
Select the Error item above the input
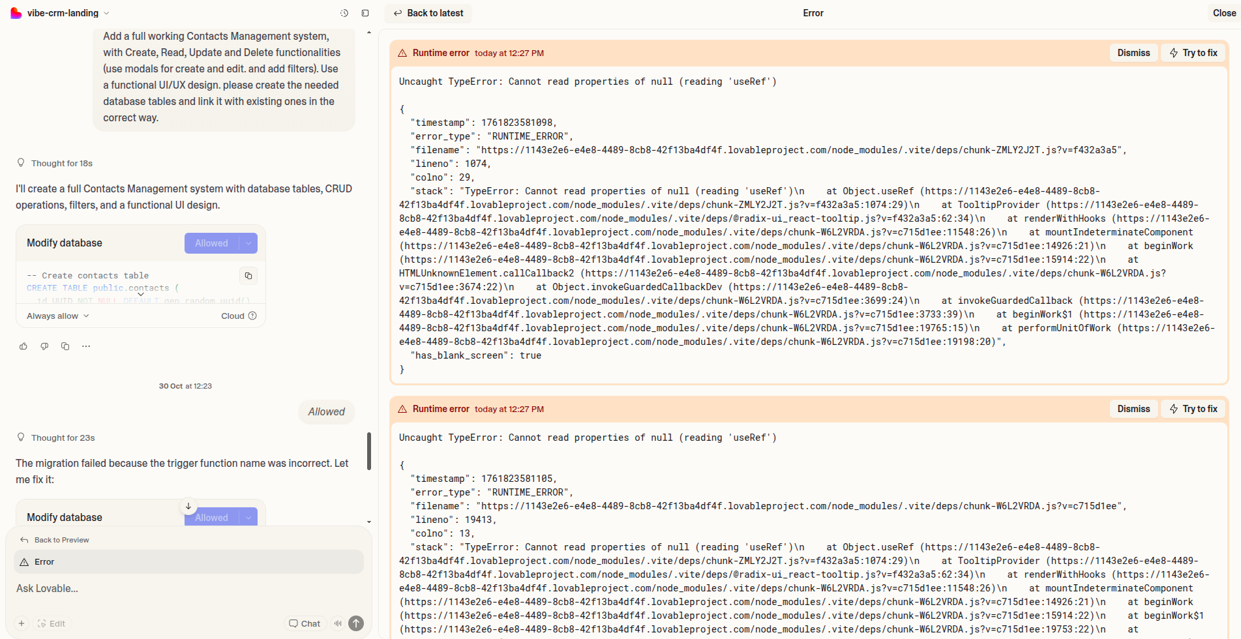(188, 562)
